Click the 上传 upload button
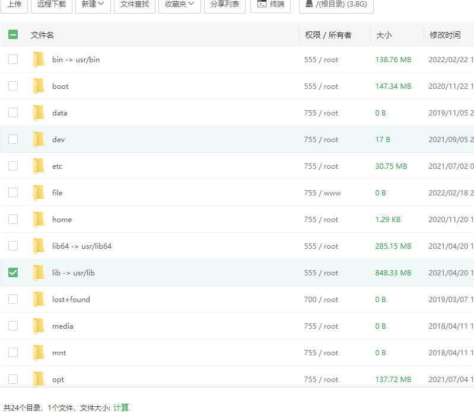 click(x=14, y=4)
